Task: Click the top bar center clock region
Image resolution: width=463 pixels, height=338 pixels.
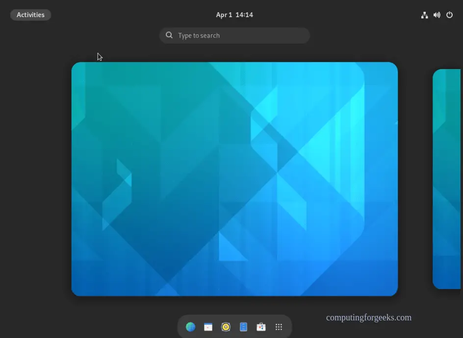Action: 234,15
